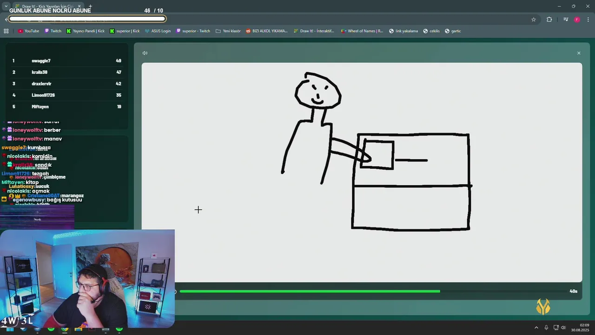Click the chat message 'manav'

coord(53,139)
